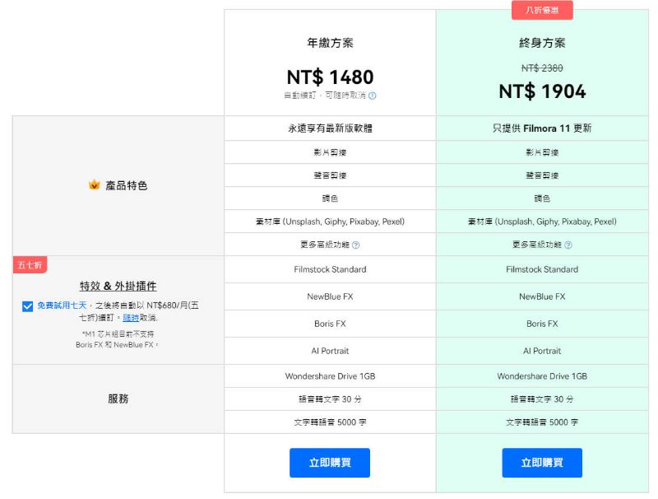Click the M1 chip support footnote
The height and width of the screenshot is (499, 658).
coord(117,339)
